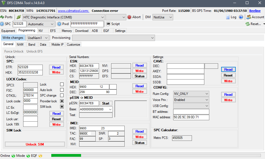Click Force Unlock
The height and width of the screenshot is (159, 265).
click(x=14, y=51)
